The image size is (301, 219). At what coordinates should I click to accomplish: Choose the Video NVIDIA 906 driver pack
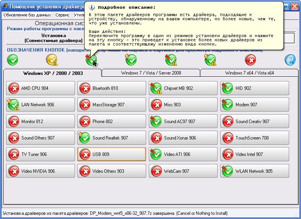point(41,171)
